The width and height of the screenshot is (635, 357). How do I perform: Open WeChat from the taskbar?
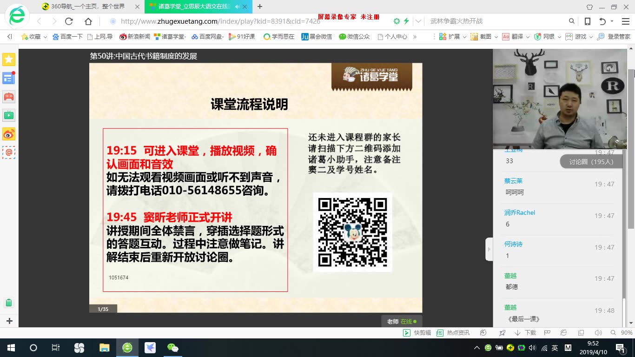click(172, 348)
